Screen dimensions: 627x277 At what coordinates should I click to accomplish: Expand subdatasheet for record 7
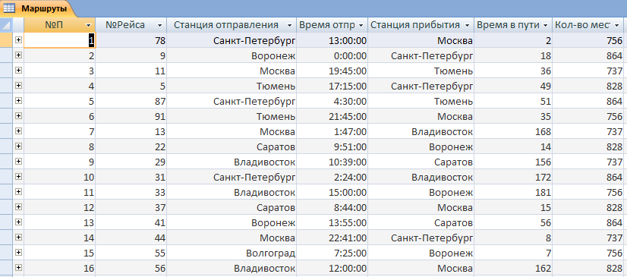click(x=18, y=131)
